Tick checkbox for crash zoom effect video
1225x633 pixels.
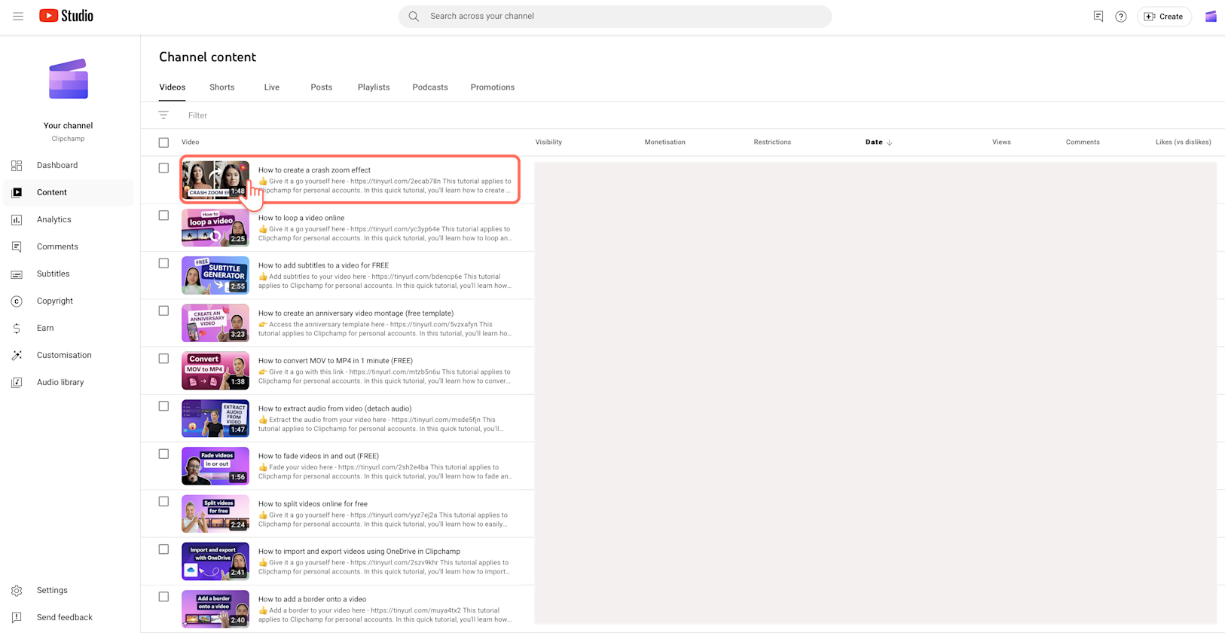163,168
